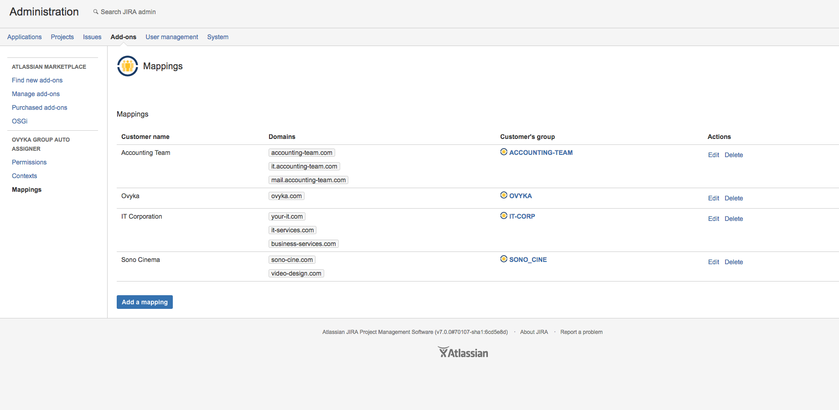Open the OSGi sidebar link
Screen dimensions: 839x410
click(20, 121)
